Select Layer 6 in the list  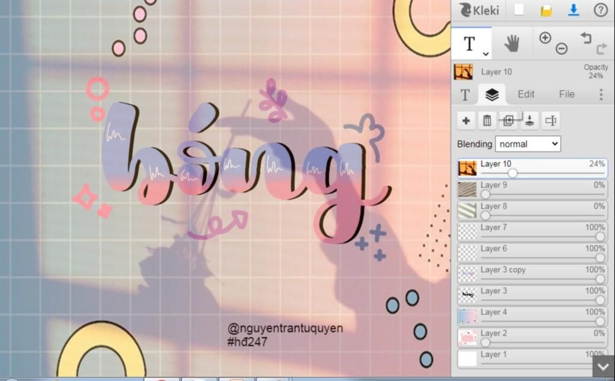tap(533, 252)
